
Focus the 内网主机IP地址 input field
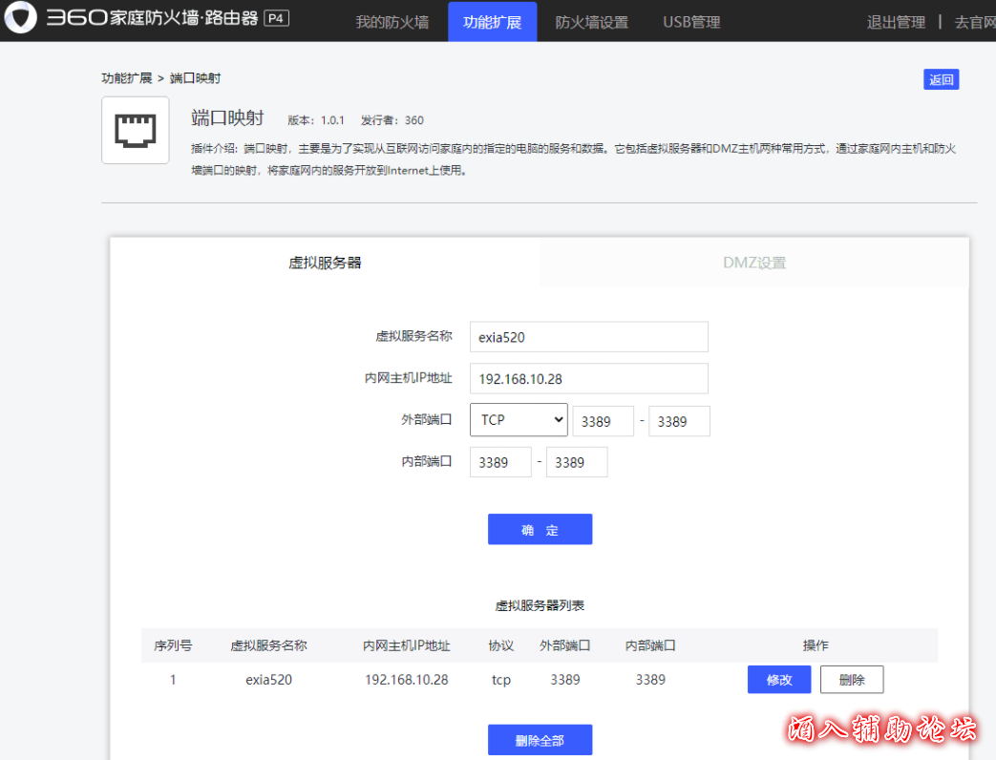(588, 379)
